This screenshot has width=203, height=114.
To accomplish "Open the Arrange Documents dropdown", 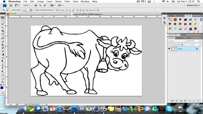I will pos(53,5).
